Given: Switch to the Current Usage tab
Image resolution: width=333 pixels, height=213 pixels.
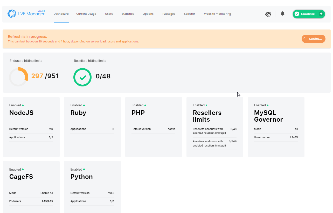Looking at the screenshot, I should click(86, 14).
